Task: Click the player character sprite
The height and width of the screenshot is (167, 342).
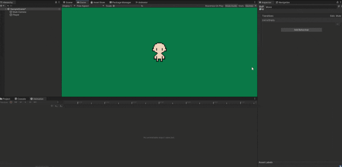Action: pos(159,52)
